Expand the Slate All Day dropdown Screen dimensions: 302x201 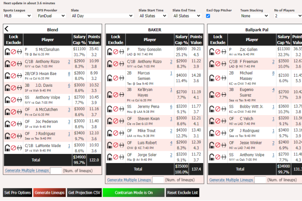pyautogui.click(x=102, y=16)
